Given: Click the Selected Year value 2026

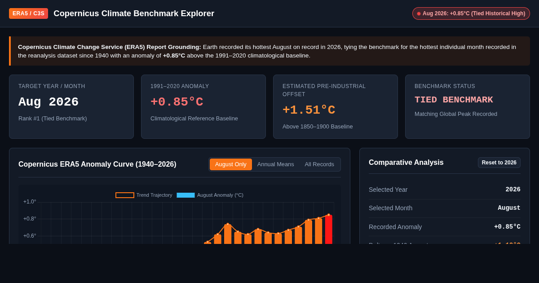Looking at the screenshot, I should [x=513, y=190].
